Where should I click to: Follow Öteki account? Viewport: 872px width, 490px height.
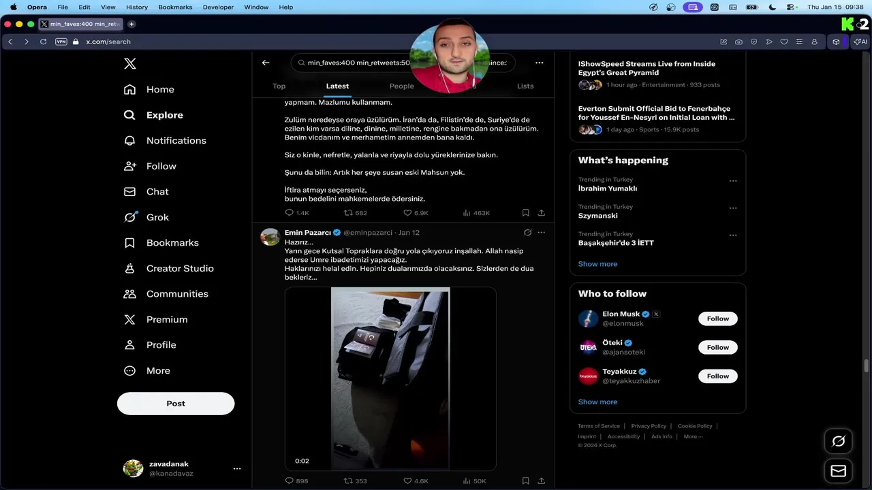pyautogui.click(x=718, y=347)
